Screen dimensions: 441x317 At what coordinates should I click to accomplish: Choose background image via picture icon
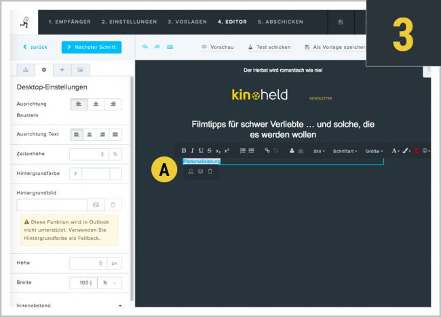[96, 204]
